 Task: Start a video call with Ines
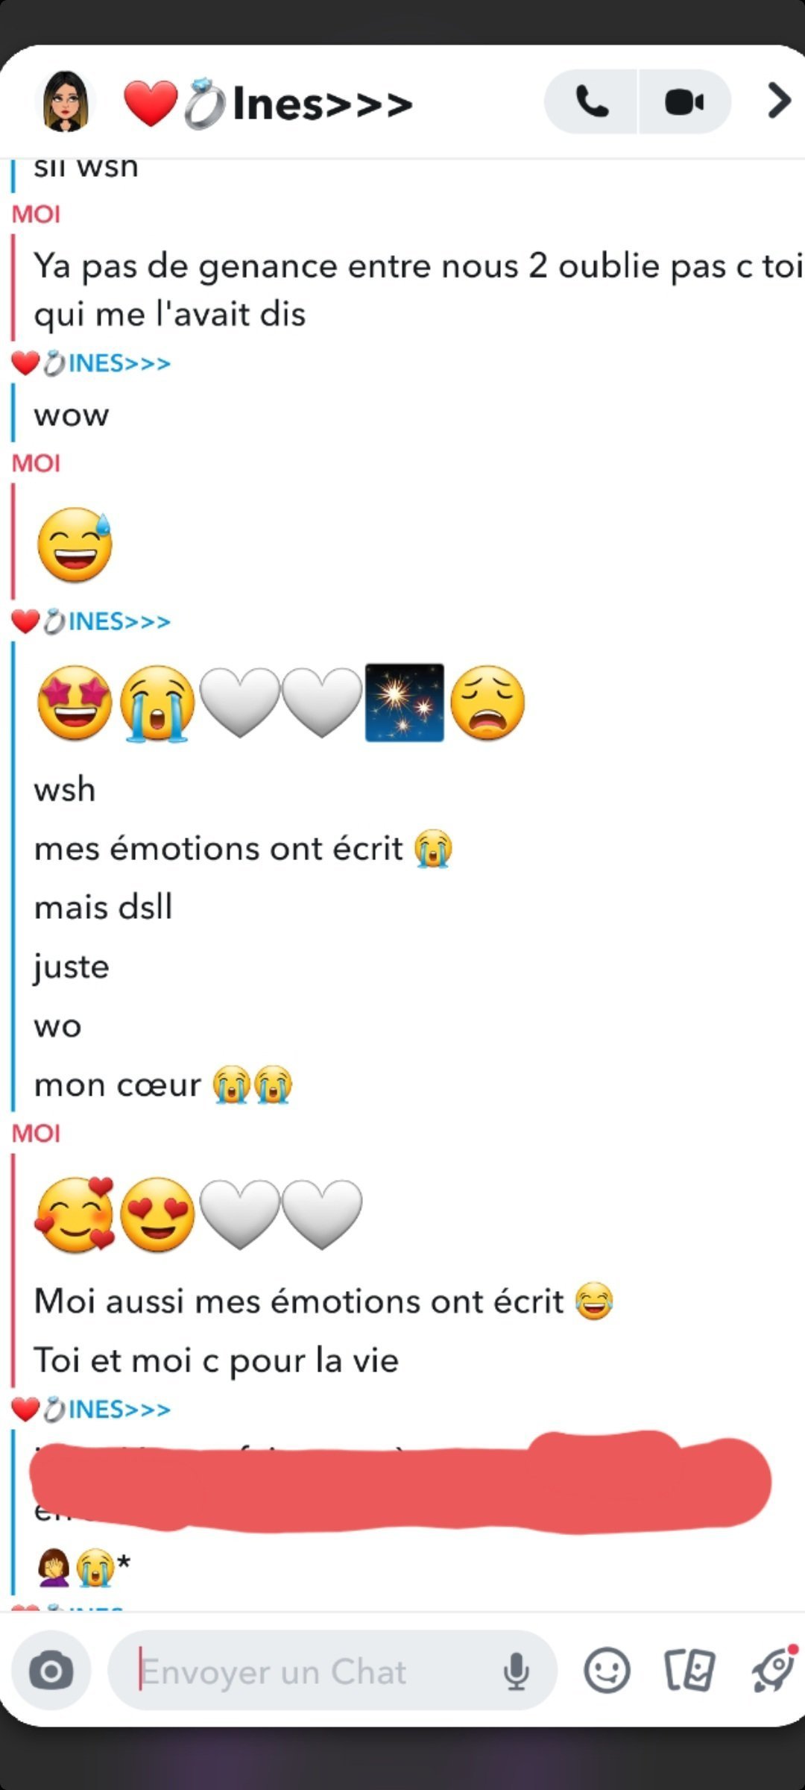tap(684, 101)
